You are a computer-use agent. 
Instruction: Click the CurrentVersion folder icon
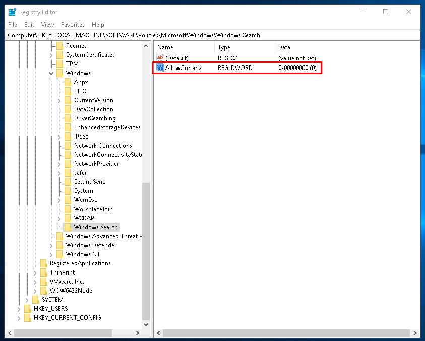[68, 100]
